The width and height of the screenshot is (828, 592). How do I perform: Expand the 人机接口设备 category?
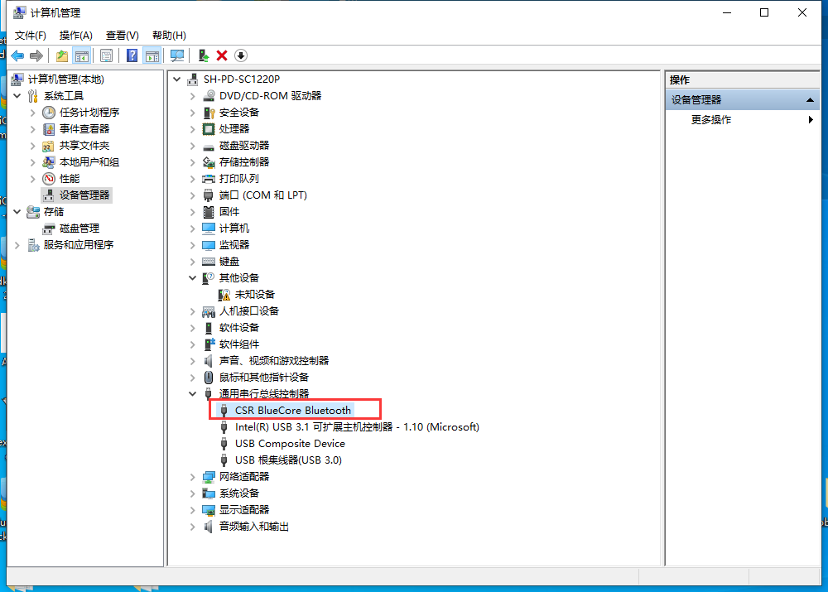[x=193, y=311]
